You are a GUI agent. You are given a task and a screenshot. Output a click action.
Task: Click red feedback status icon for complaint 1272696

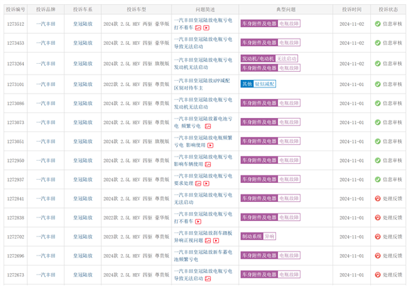378,256
